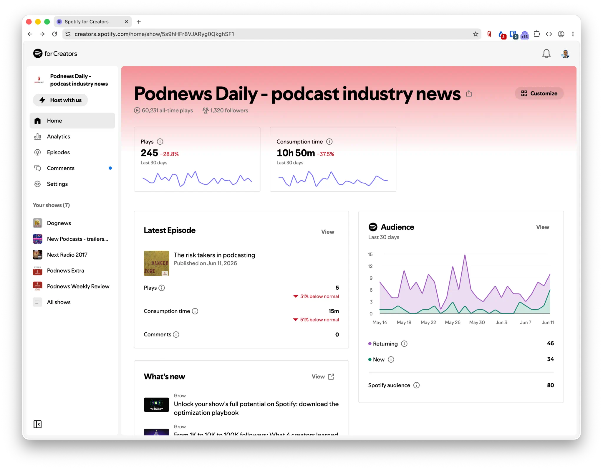This screenshot has width=603, height=469.
Task: Click the address bar URL
Action: tap(154, 34)
